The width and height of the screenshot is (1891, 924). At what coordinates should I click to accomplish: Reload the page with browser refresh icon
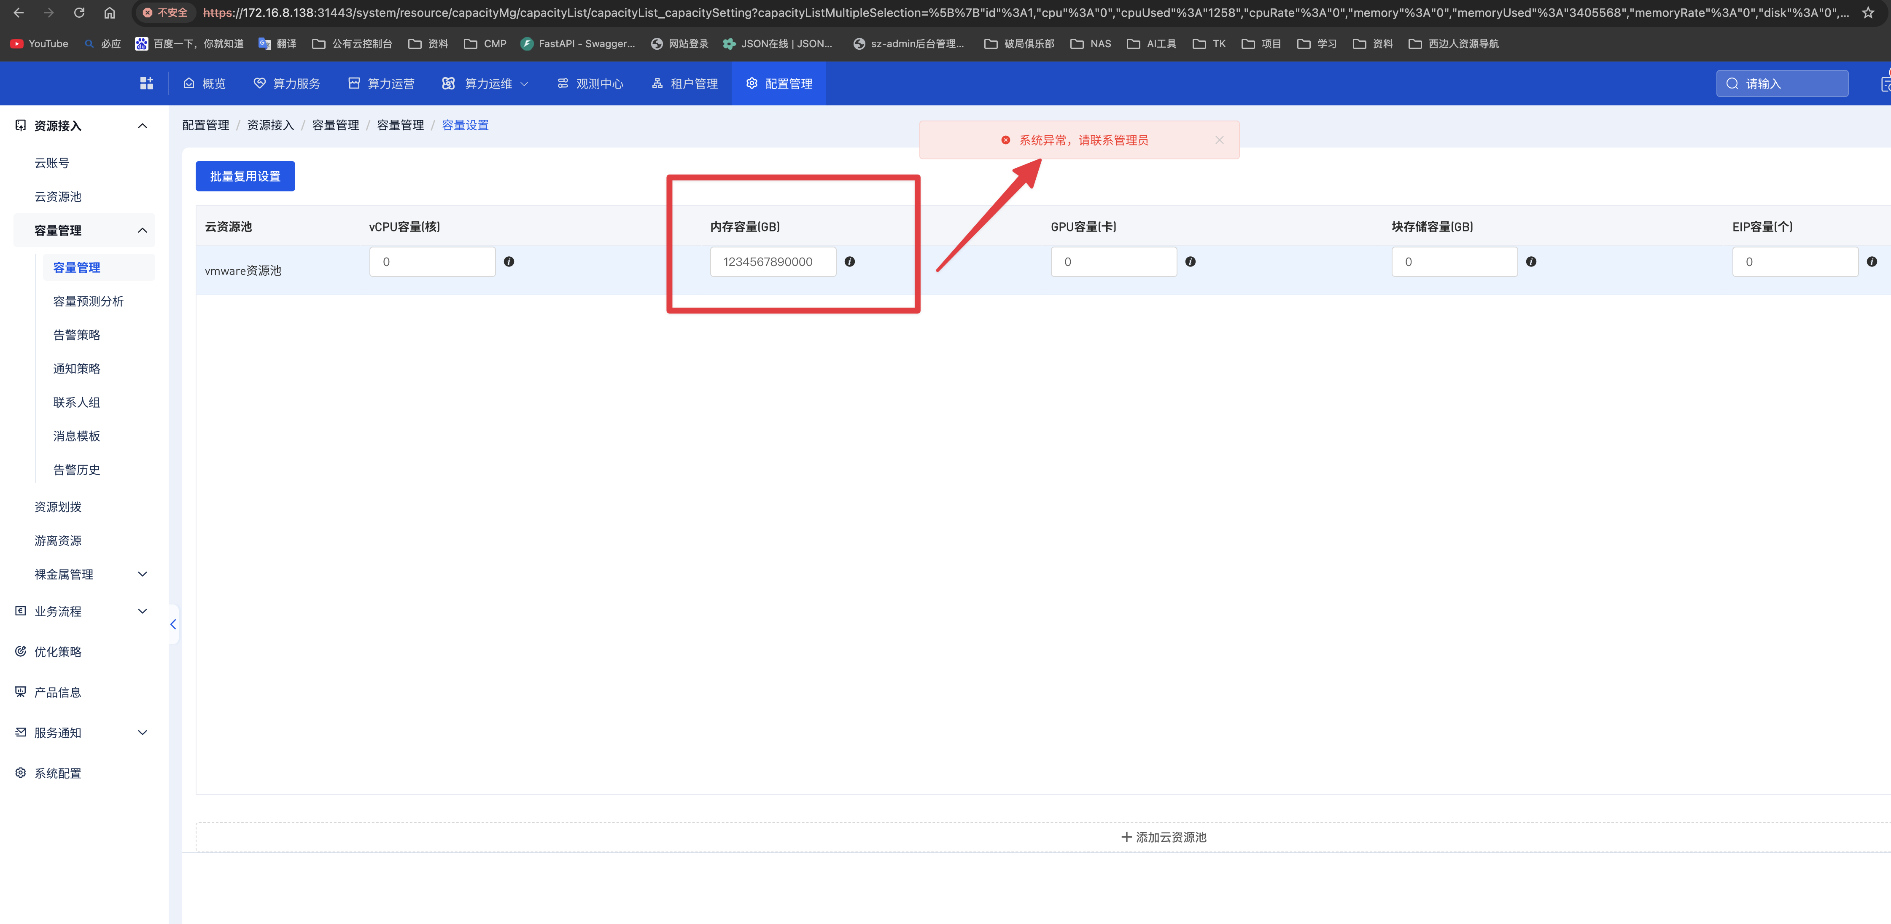coord(79,13)
